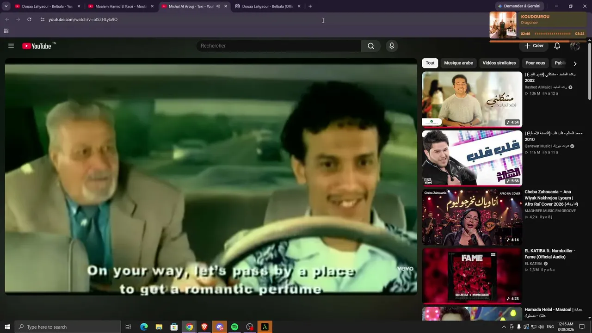Open the apps grid in bookmarks bar

pos(6,31)
